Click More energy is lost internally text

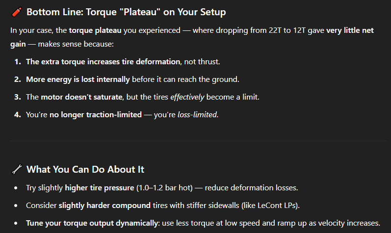pyautogui.click(x=78, y=79)
